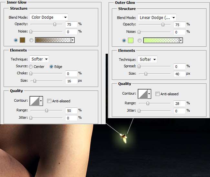
Task: Open the Inner Glow gradient picker arrow
Action: (x=73, y=40)
